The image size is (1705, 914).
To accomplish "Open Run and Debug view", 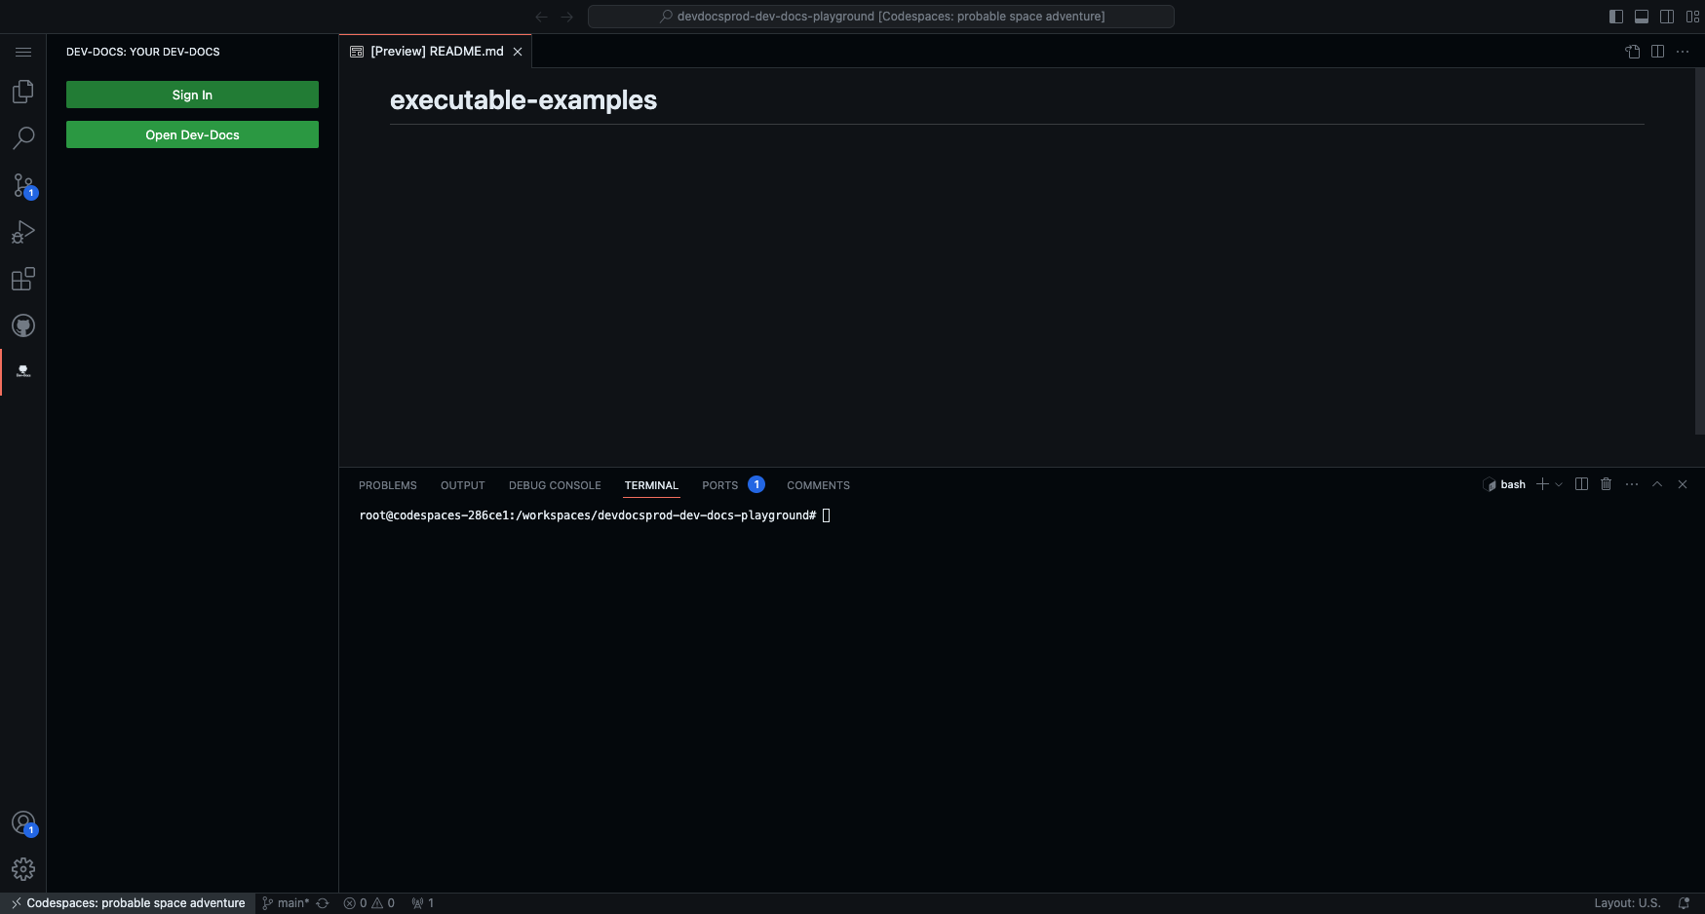I will [x=23, y=232].
